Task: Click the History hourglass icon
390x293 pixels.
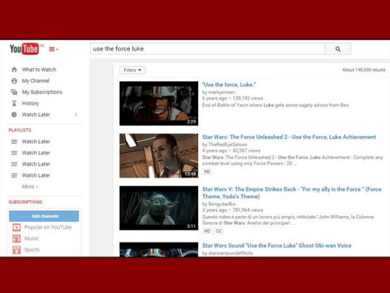Action: coord(14,104)
